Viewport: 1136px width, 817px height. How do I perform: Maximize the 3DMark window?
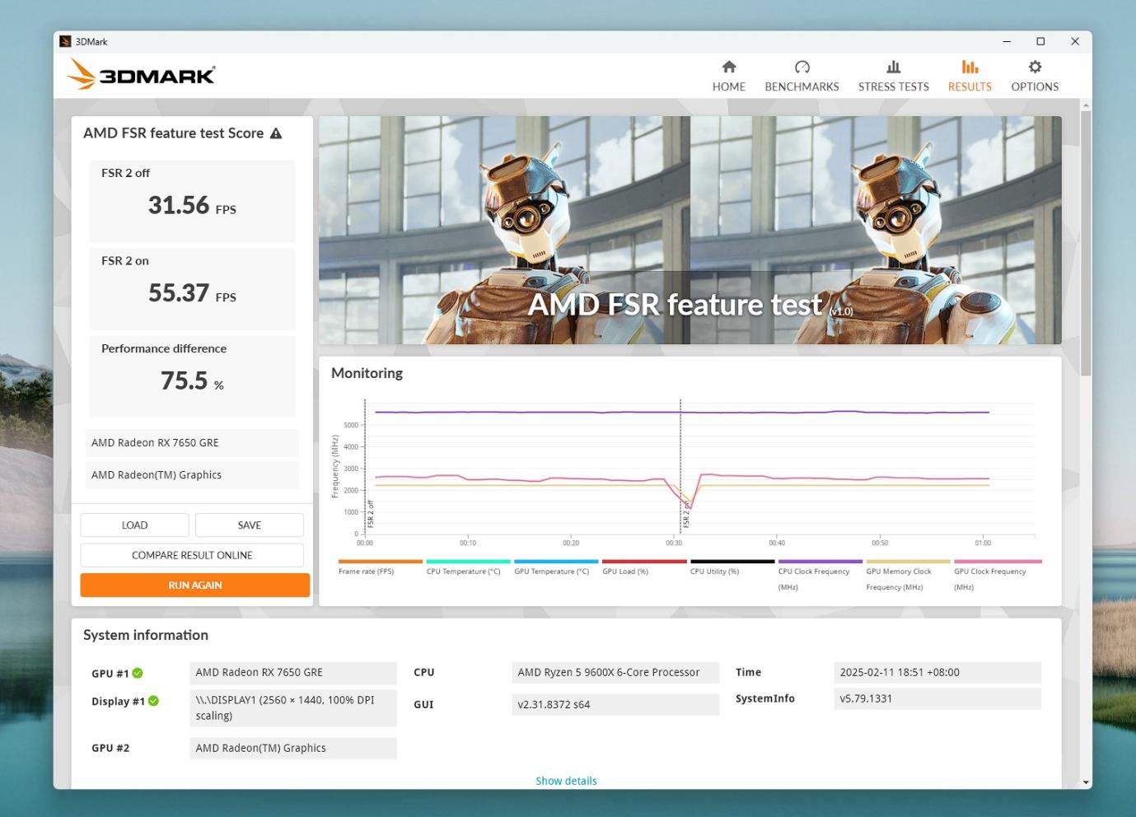point(1040,41)
